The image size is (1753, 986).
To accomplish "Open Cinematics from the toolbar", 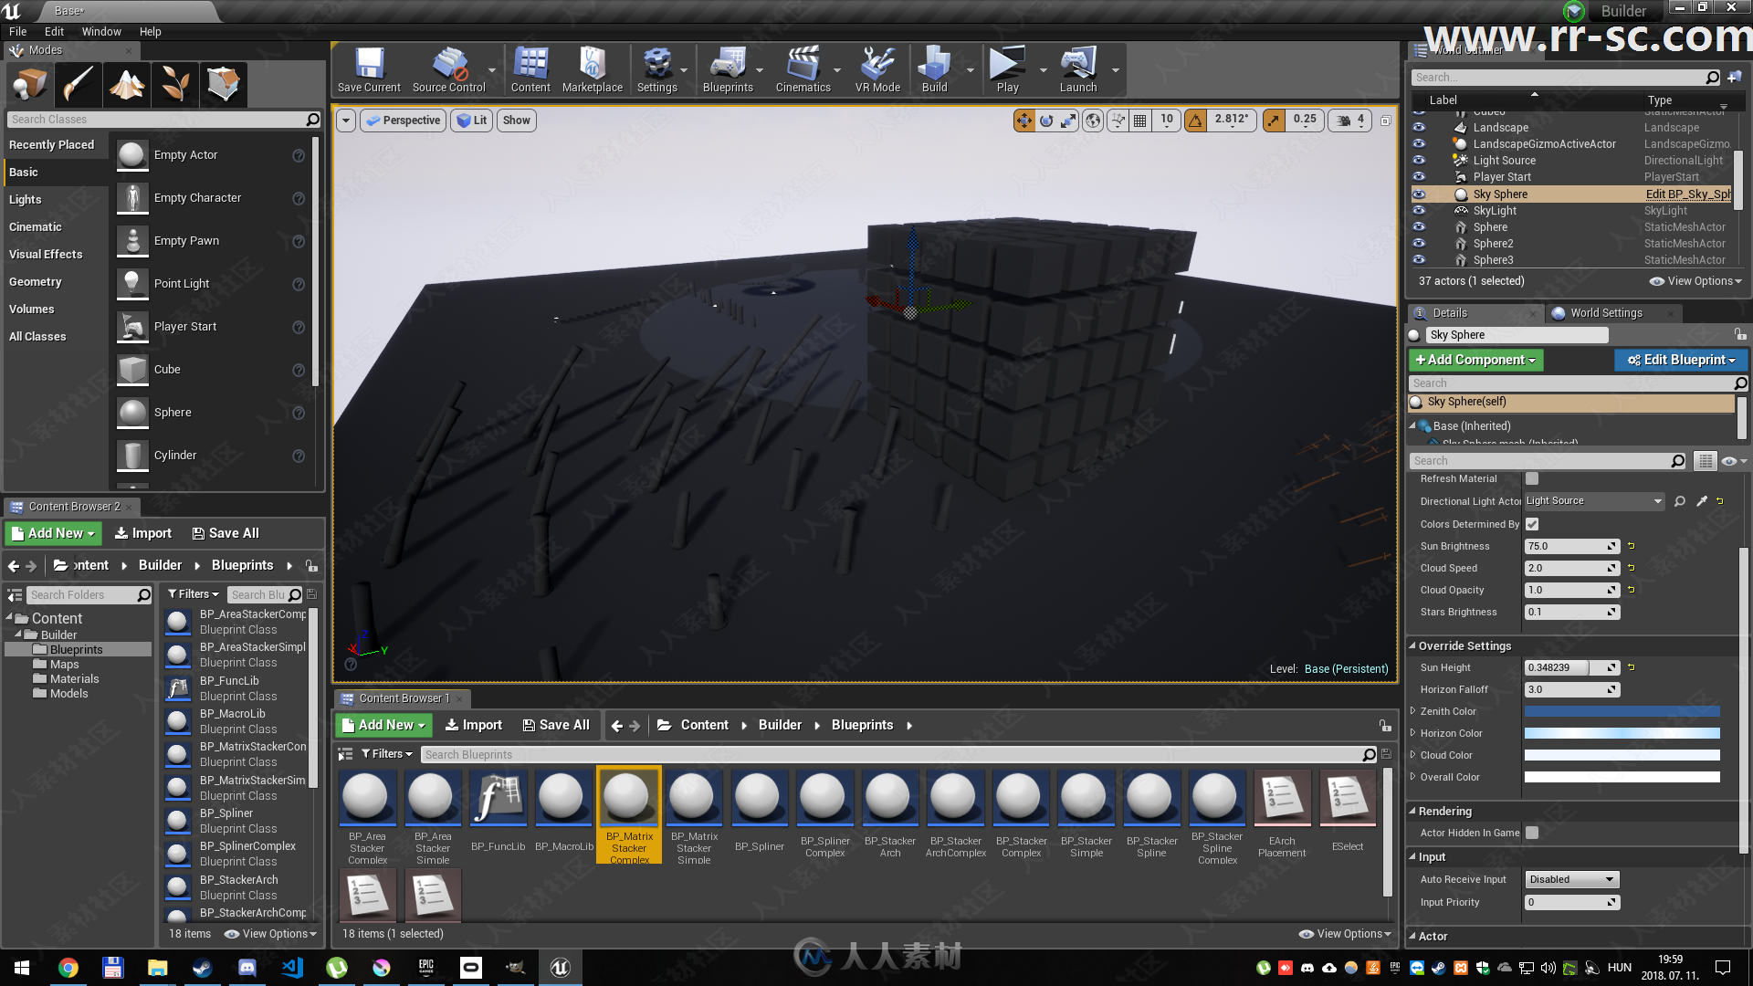I will 803,70.
